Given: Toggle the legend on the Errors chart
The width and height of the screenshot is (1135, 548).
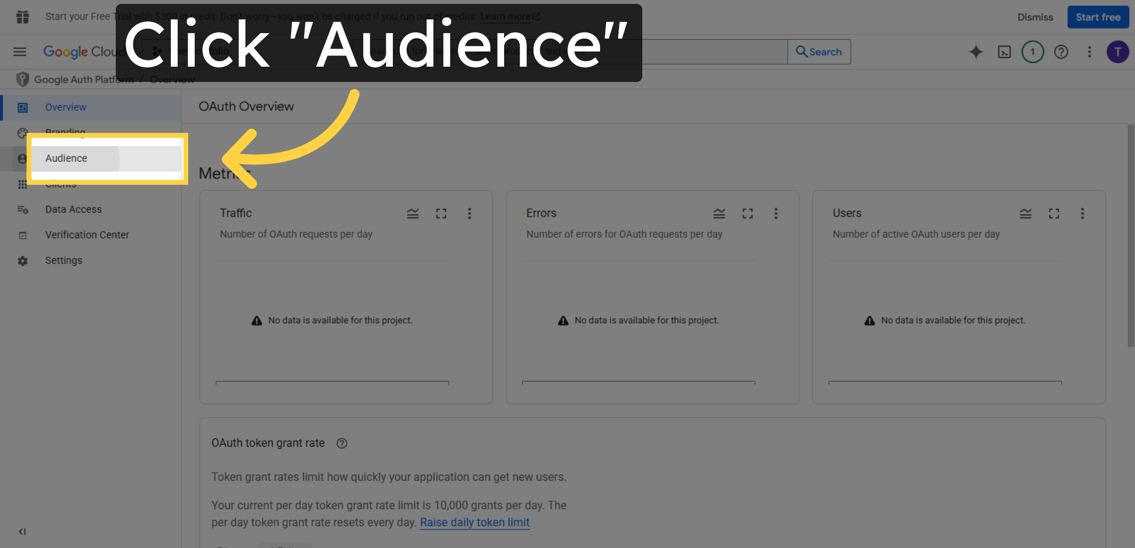Looking at the screenshot, I should coord(719,213).
